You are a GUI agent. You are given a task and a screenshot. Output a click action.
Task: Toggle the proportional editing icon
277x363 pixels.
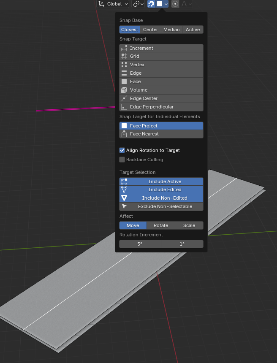[x=175, y=4]
